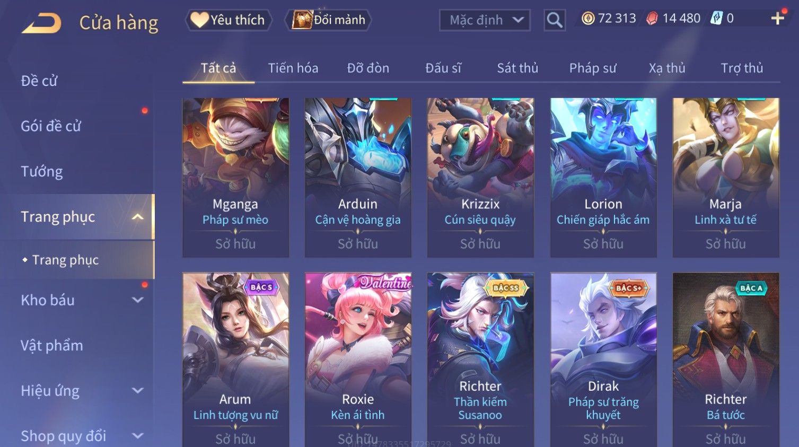Open the Gói đề cử menu
This screenshot has width=799, height=447.
tap(51, 126)
